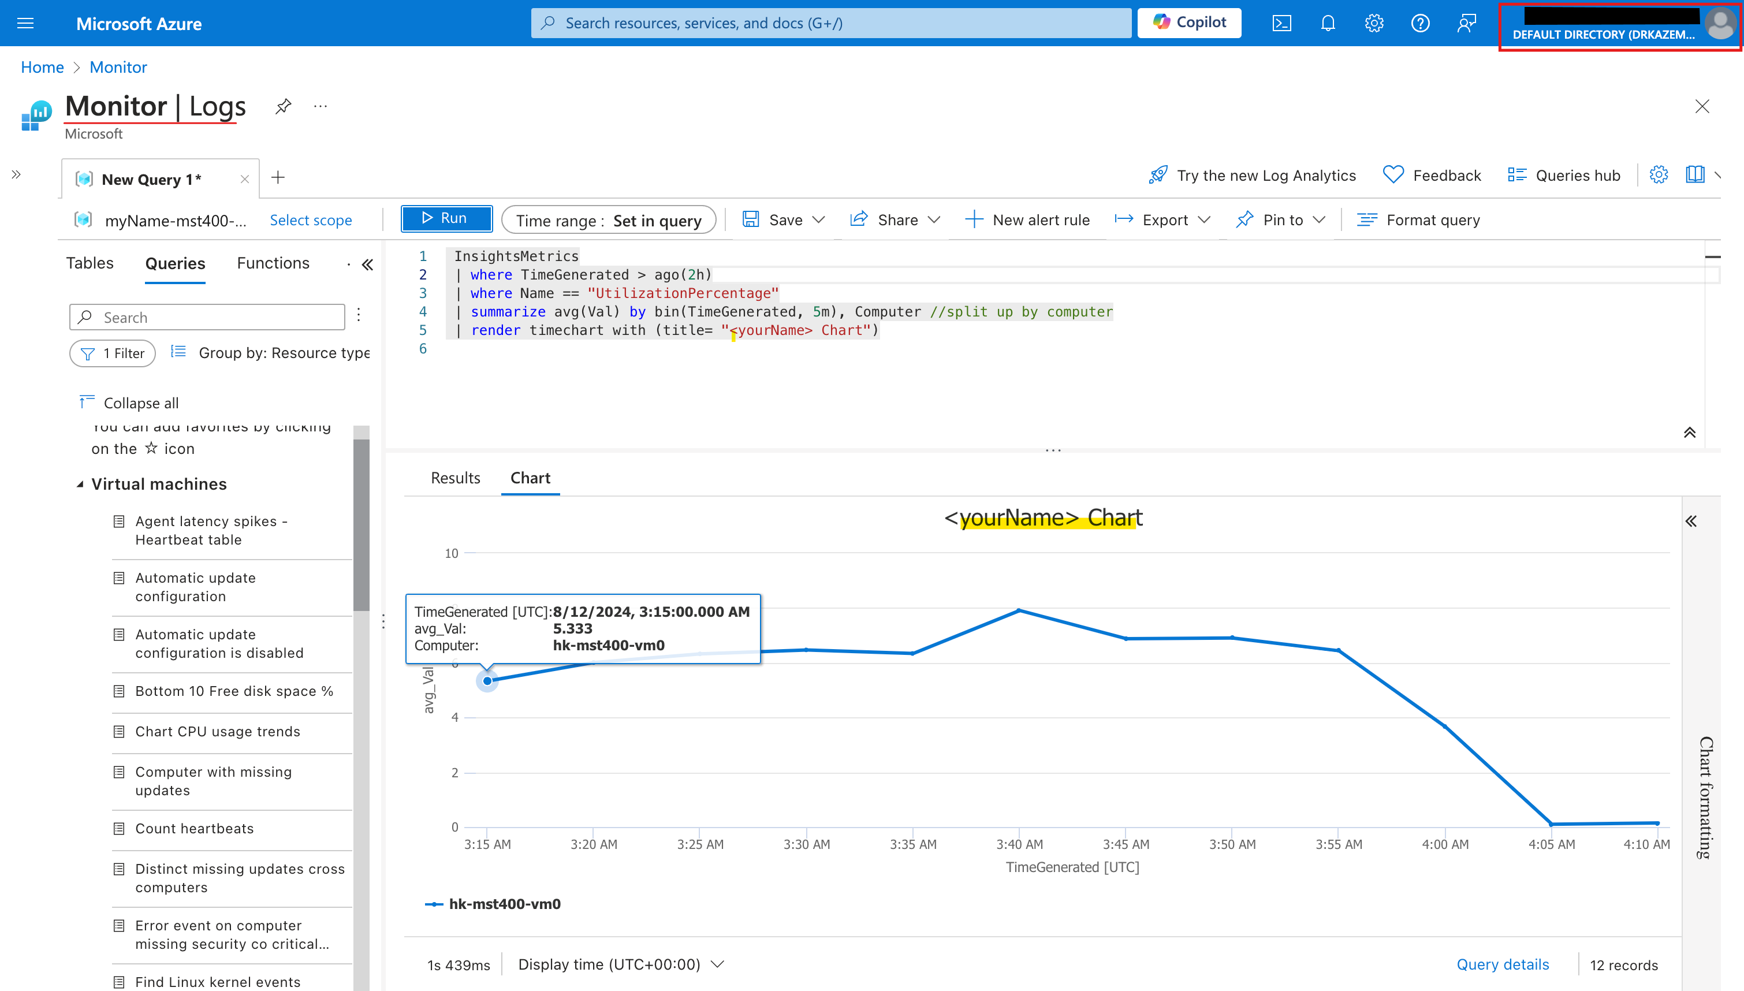Toggle hk-mst400-vm0 legend series

point(493,904)
